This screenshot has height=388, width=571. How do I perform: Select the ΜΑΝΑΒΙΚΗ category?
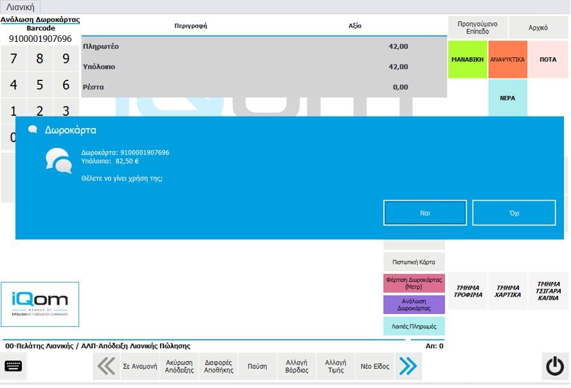point(467,59)
